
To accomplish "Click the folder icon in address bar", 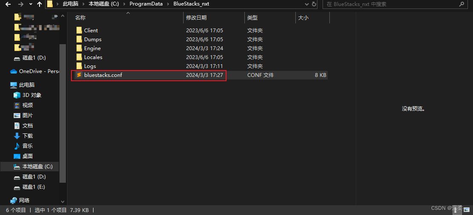I will tap(50, 4).
